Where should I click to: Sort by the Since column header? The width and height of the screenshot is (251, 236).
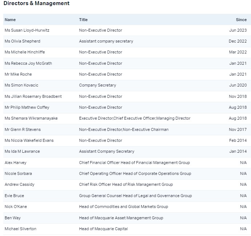[x=241, y=20]
